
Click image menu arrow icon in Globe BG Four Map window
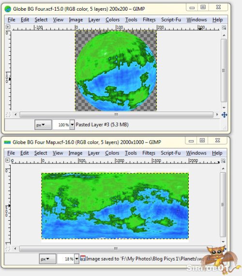7,160
